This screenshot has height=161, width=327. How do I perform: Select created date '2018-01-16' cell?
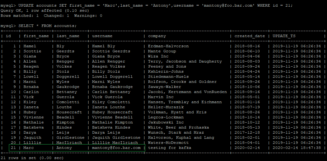[x=247, y=102]
